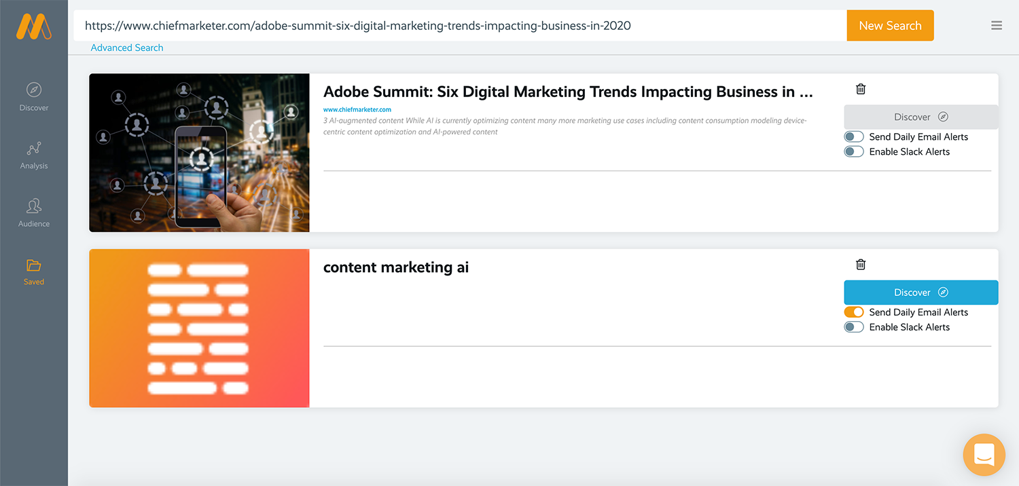Open the Analysis graph icon in sidebar

pos(34,148)
